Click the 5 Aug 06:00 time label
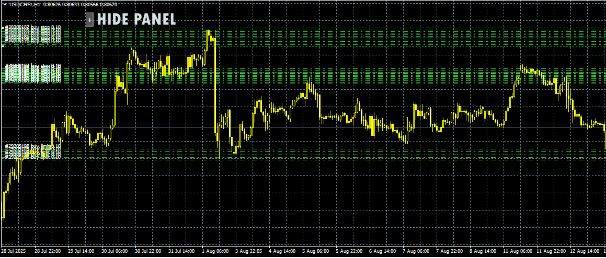 (315, 251)
